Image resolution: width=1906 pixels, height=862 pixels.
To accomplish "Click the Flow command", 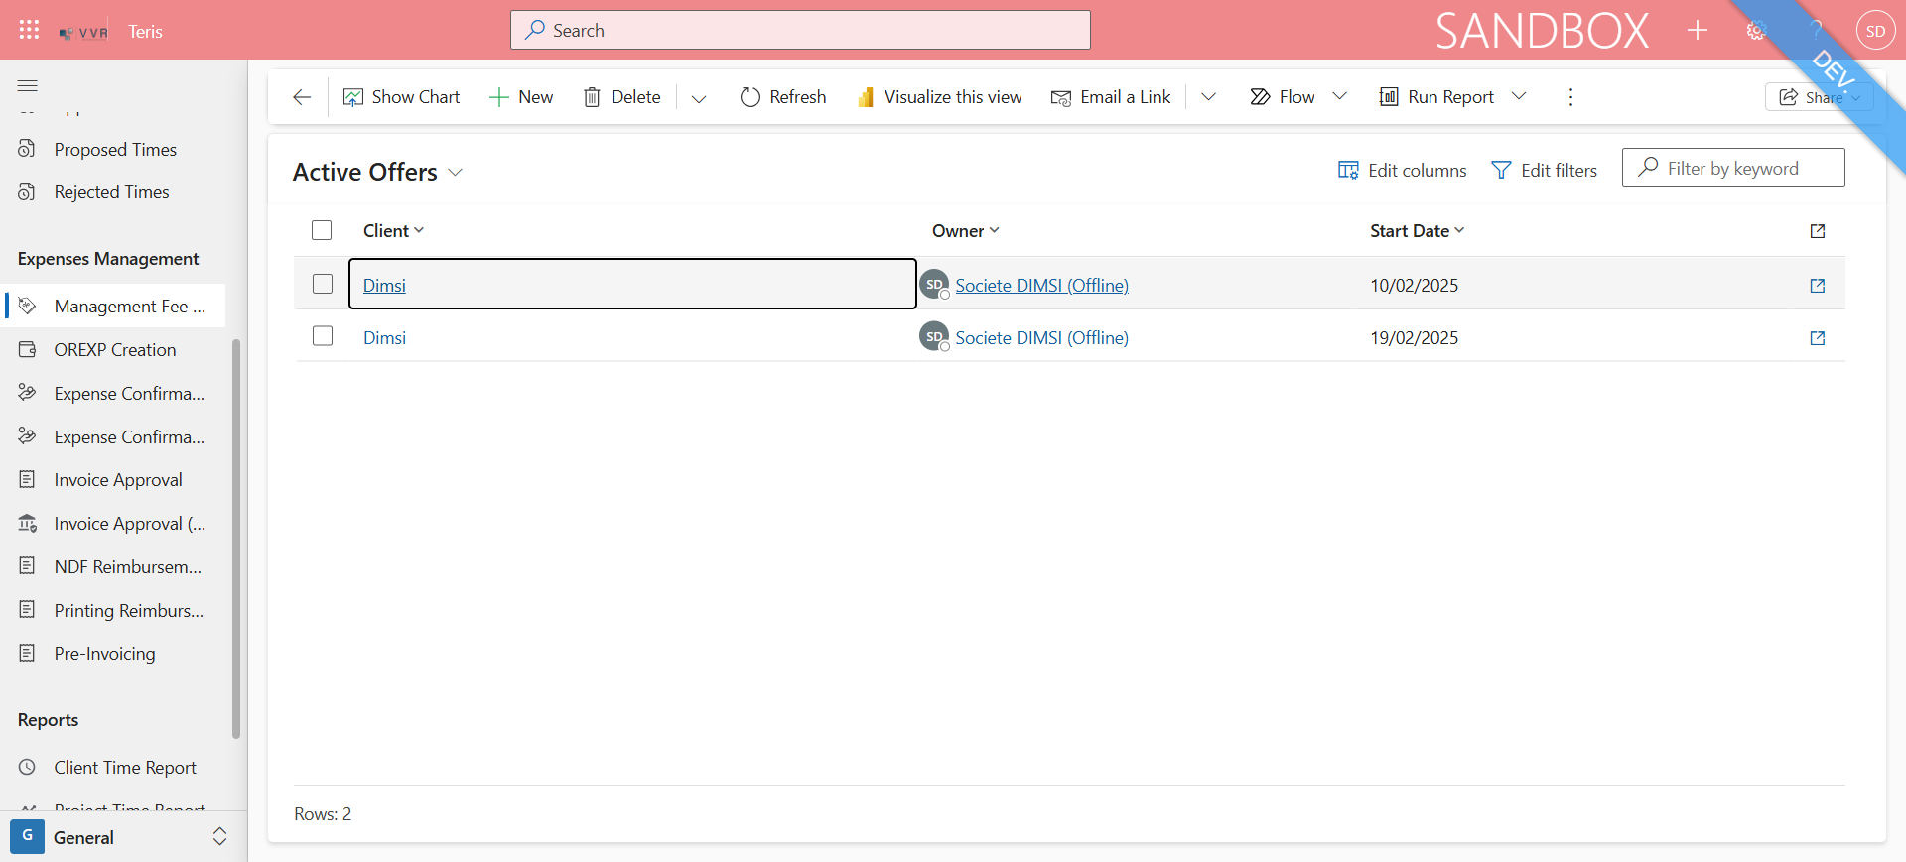I will [1283, 97].
